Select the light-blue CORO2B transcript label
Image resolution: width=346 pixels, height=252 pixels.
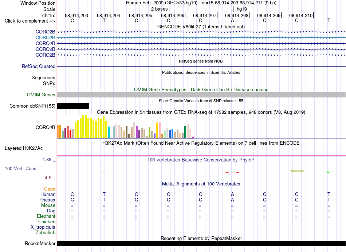pos(45,38)
